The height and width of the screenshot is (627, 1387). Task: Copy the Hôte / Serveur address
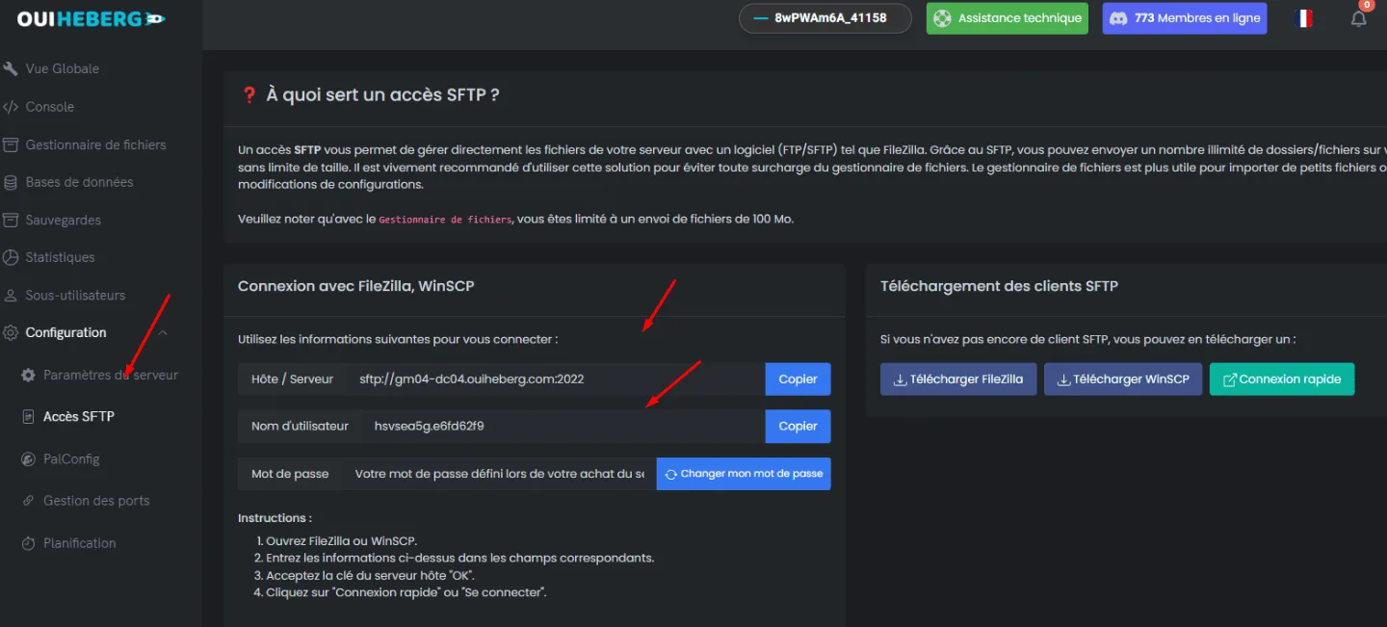[x=798, y=379]
